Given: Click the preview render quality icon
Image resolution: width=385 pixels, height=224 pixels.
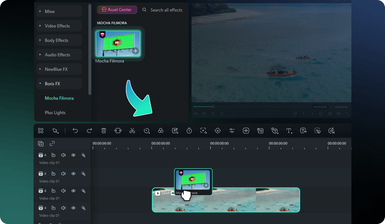Looking at the screenshot, I should [295, 114].
